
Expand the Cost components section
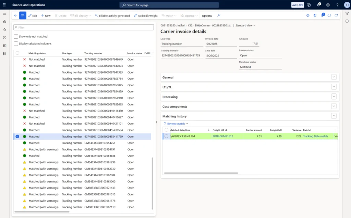pos(334,106)
